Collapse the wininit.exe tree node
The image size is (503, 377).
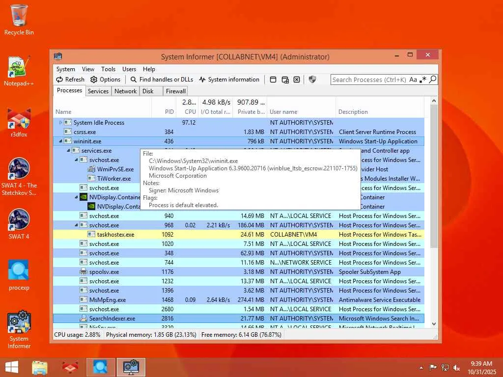pyautogui.click(x=60, y=141)
